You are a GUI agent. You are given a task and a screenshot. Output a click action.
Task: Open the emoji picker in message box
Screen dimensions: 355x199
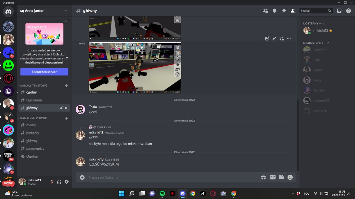coord(290,177)
